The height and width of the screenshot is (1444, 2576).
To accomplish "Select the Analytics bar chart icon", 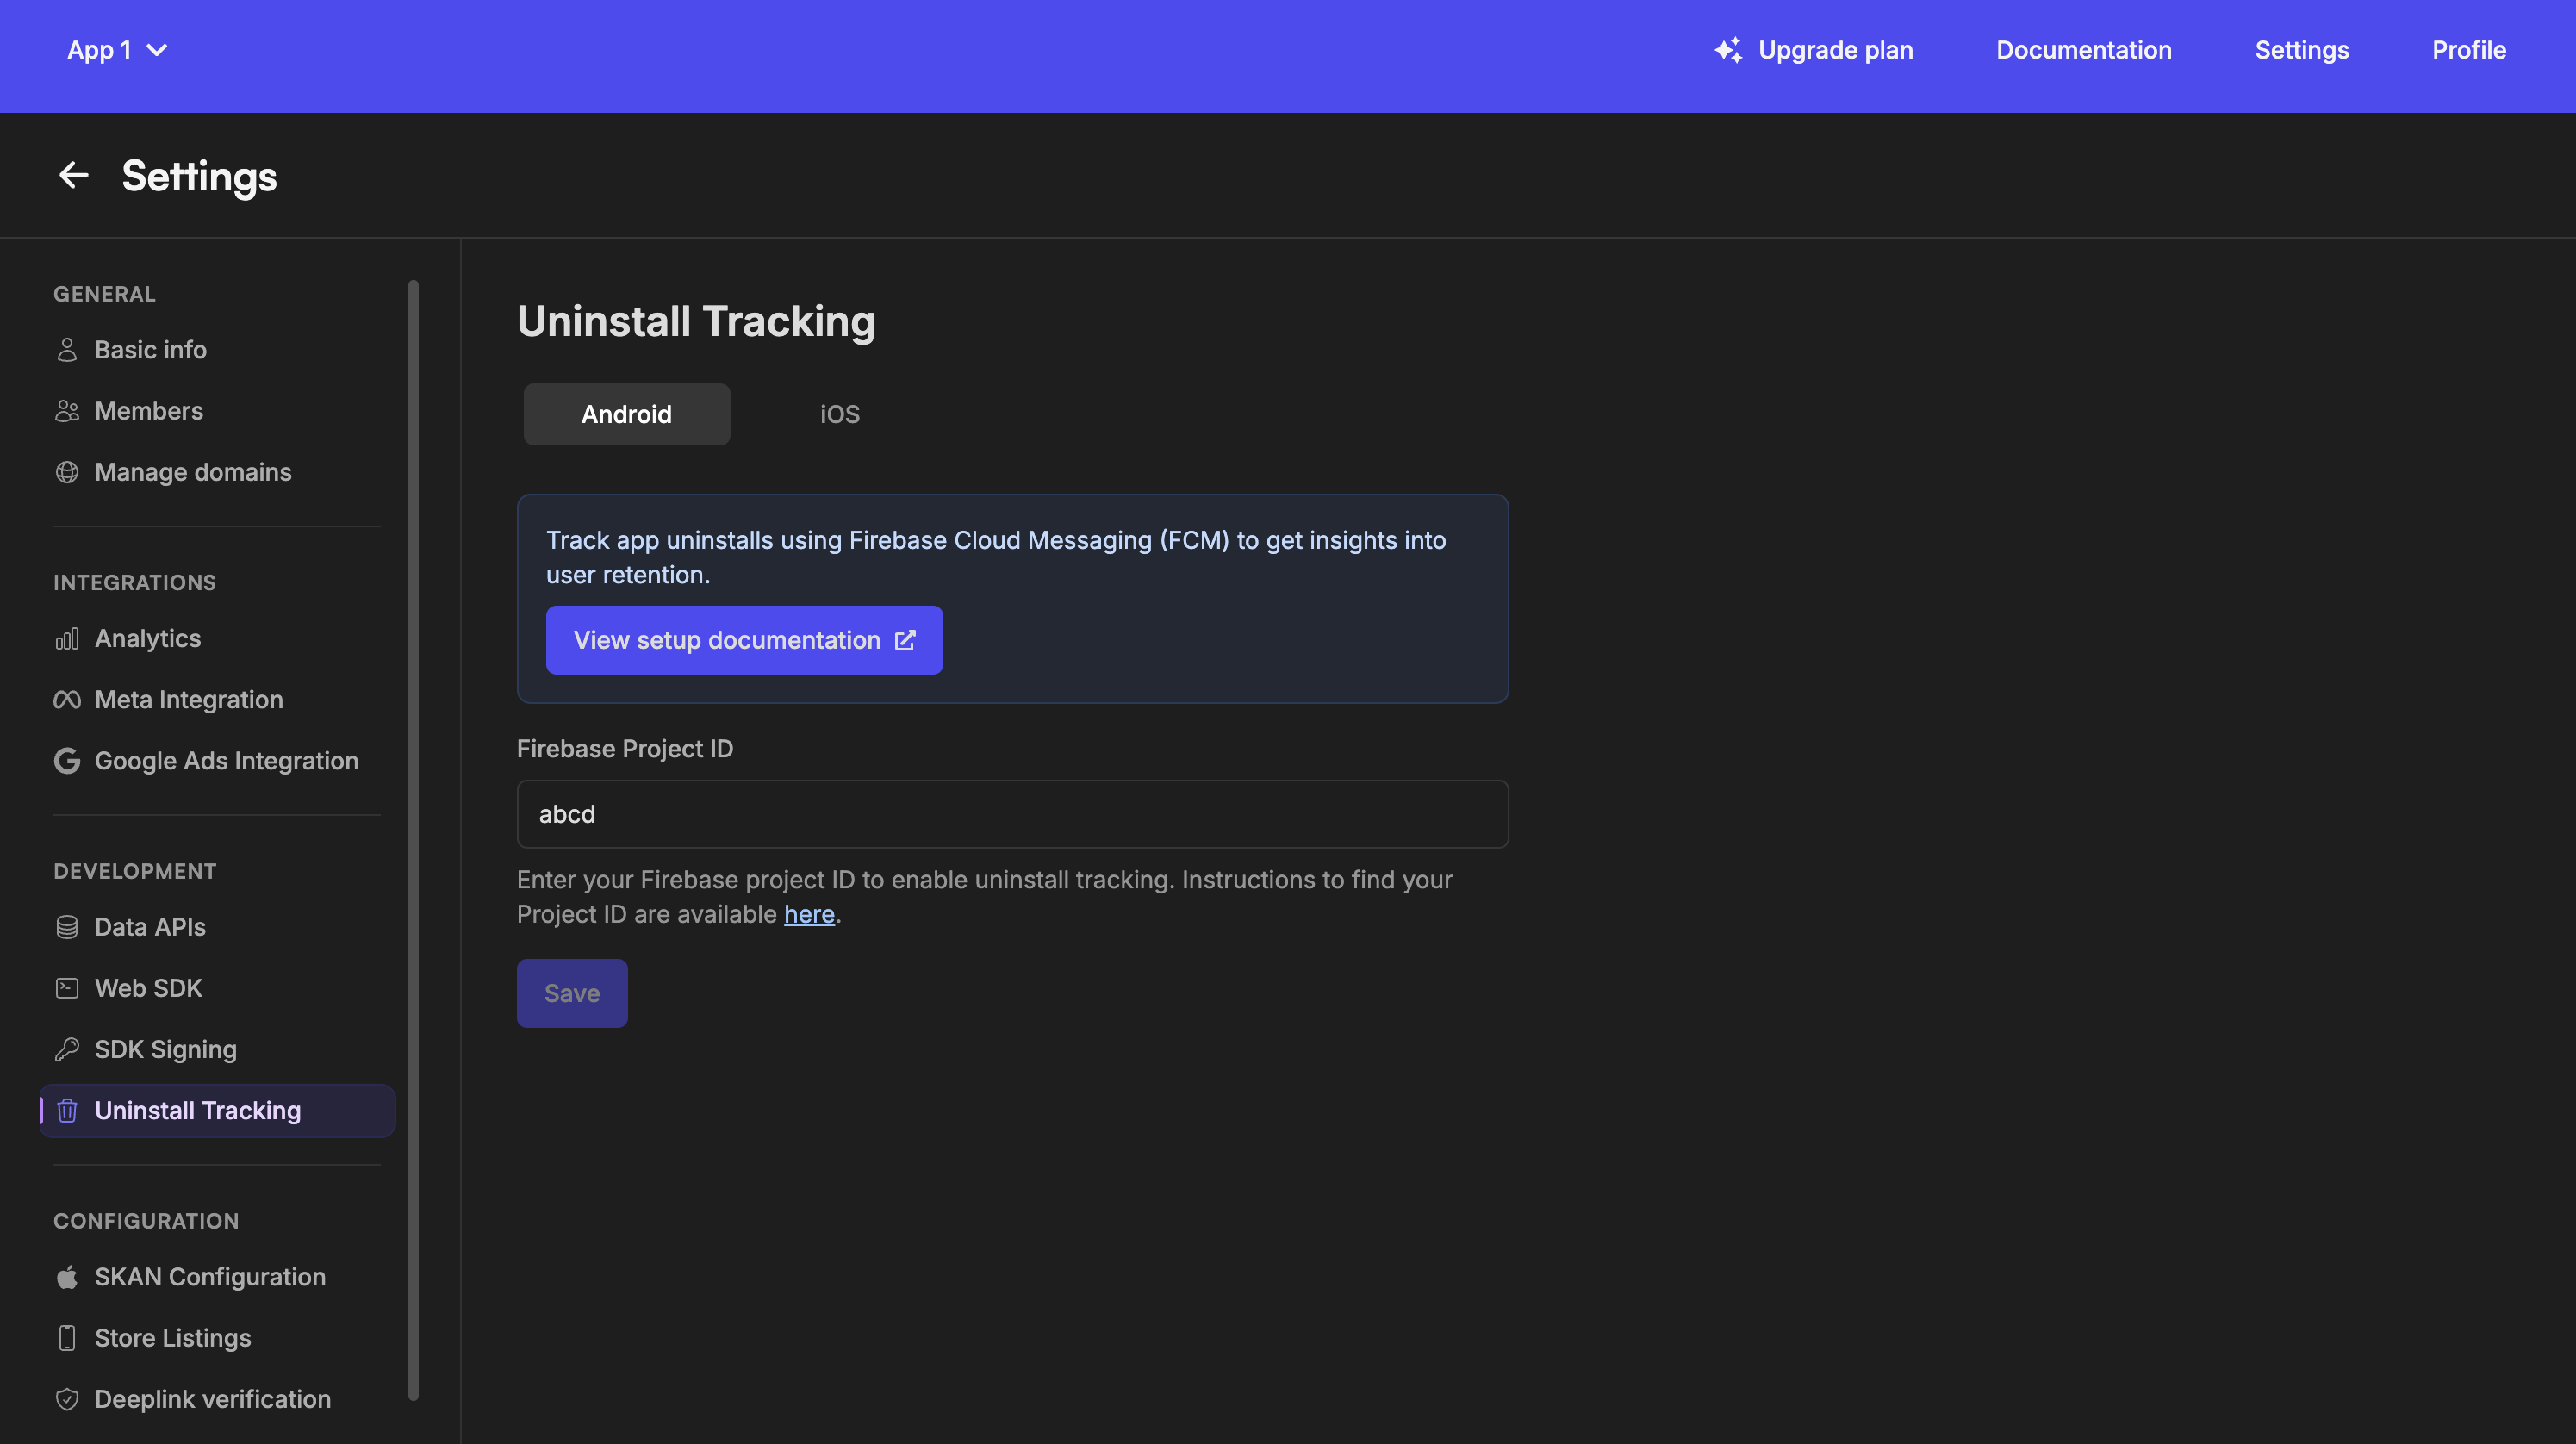I will click(x=66, y=638).
